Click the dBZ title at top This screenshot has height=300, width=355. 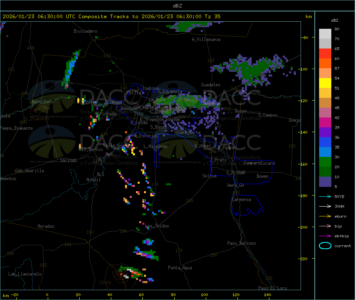click(177, 6)
